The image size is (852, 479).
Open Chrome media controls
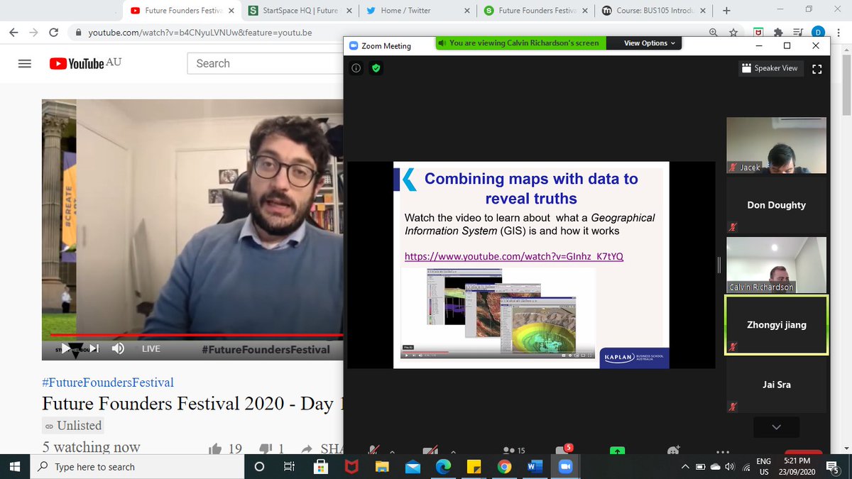798,33
